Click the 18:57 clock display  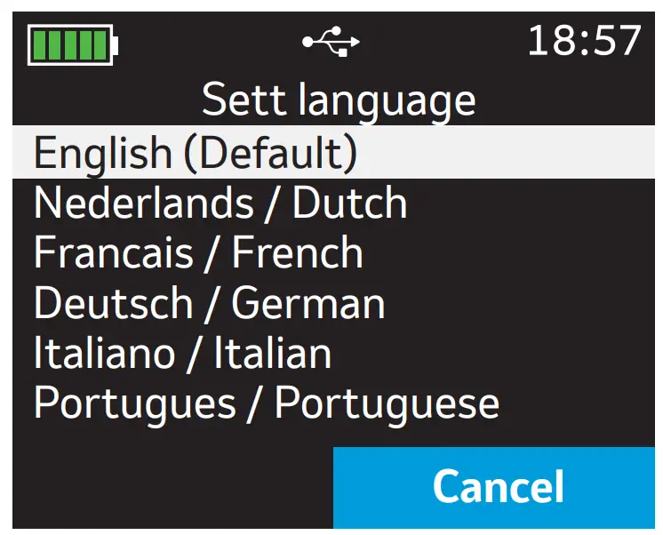click(x=584, y=41)
